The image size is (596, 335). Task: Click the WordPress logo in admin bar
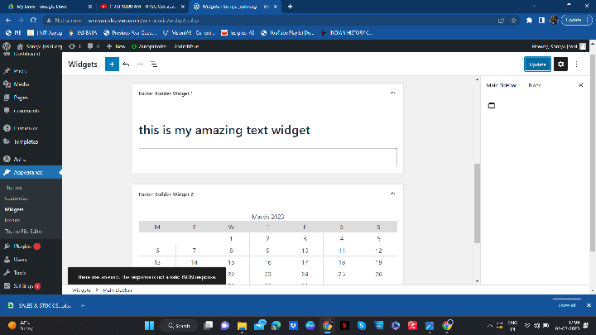point(7,46)
